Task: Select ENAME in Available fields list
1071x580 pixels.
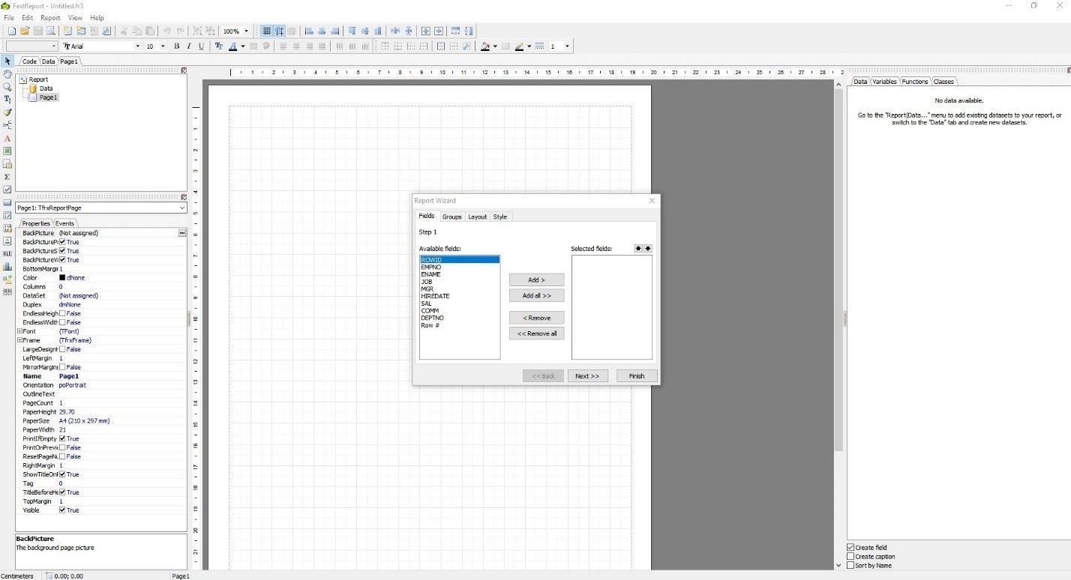Action: pos(459,274)
